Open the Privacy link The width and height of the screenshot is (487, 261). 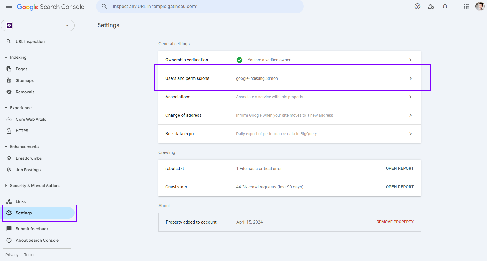tap(12, 255)
